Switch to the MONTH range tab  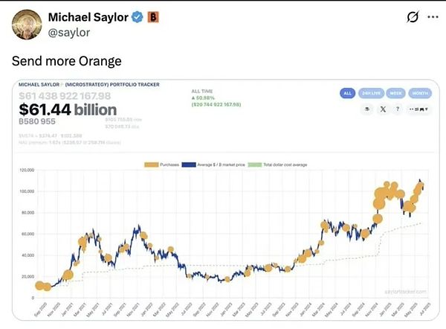tap(419, 93)
